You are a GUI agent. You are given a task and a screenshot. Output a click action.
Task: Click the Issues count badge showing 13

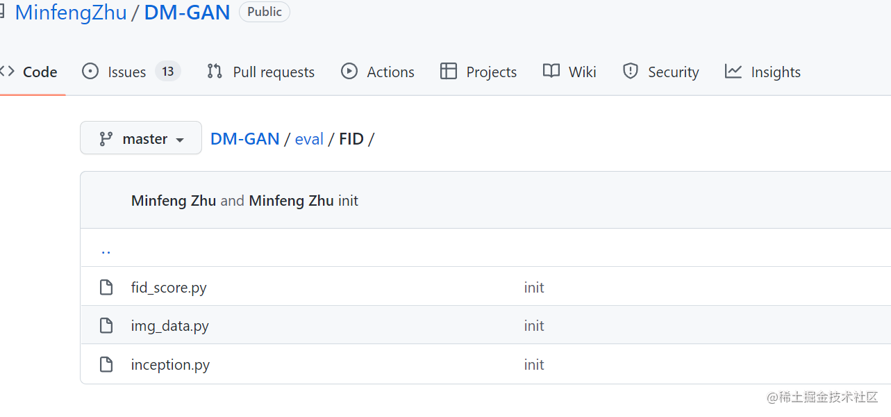click(167, 71)
